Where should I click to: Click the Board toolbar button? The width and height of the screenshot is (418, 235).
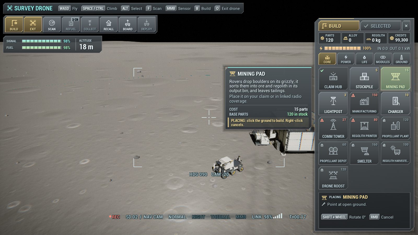pos(127,25)
